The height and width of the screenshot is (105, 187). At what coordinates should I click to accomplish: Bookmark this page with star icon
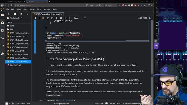pyautogui.click(x=102, y=5)
